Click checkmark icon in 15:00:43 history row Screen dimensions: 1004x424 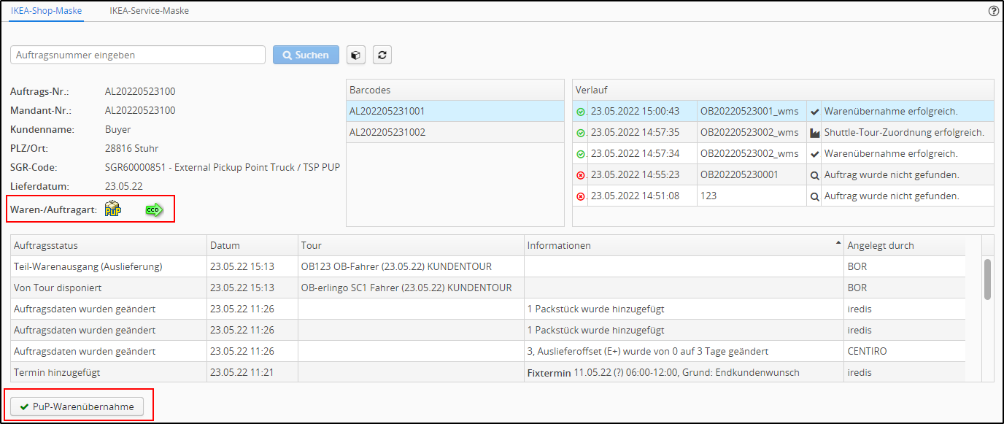pyautogui.click(x=814, y=112)
